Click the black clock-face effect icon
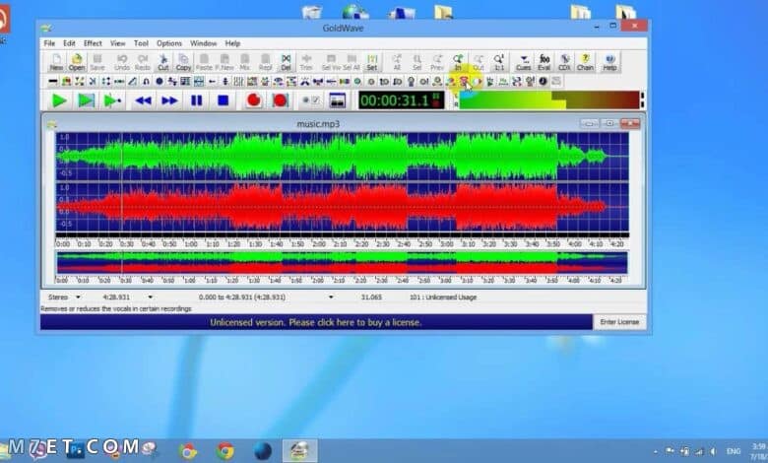 543,82
